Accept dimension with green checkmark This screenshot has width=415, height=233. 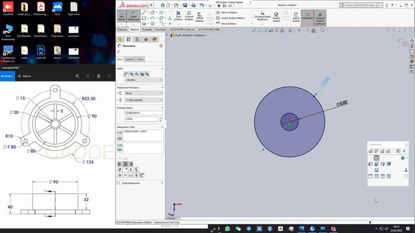point(119,52)
